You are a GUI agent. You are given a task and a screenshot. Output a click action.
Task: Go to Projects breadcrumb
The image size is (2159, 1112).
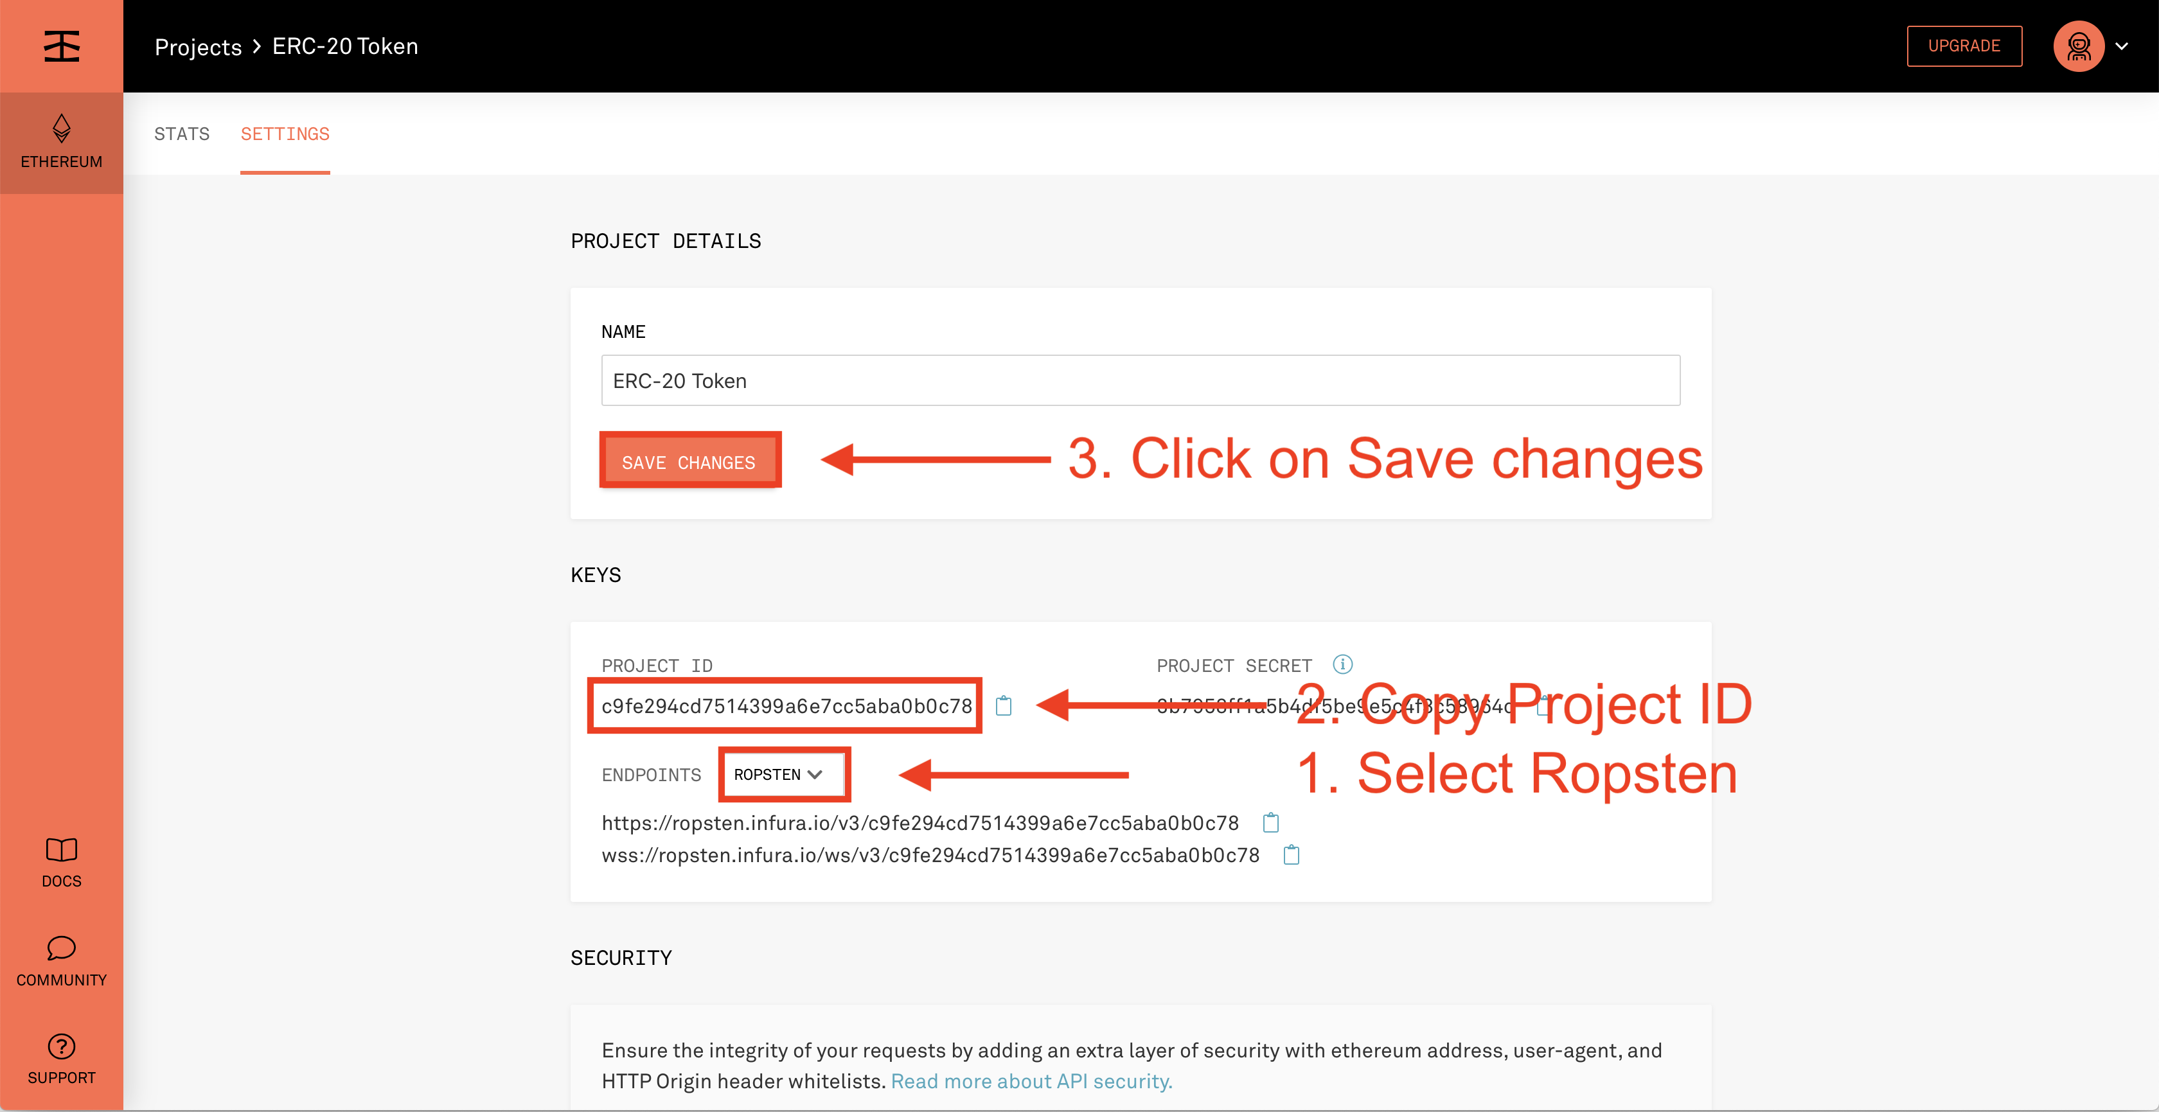tap(198, 47)
